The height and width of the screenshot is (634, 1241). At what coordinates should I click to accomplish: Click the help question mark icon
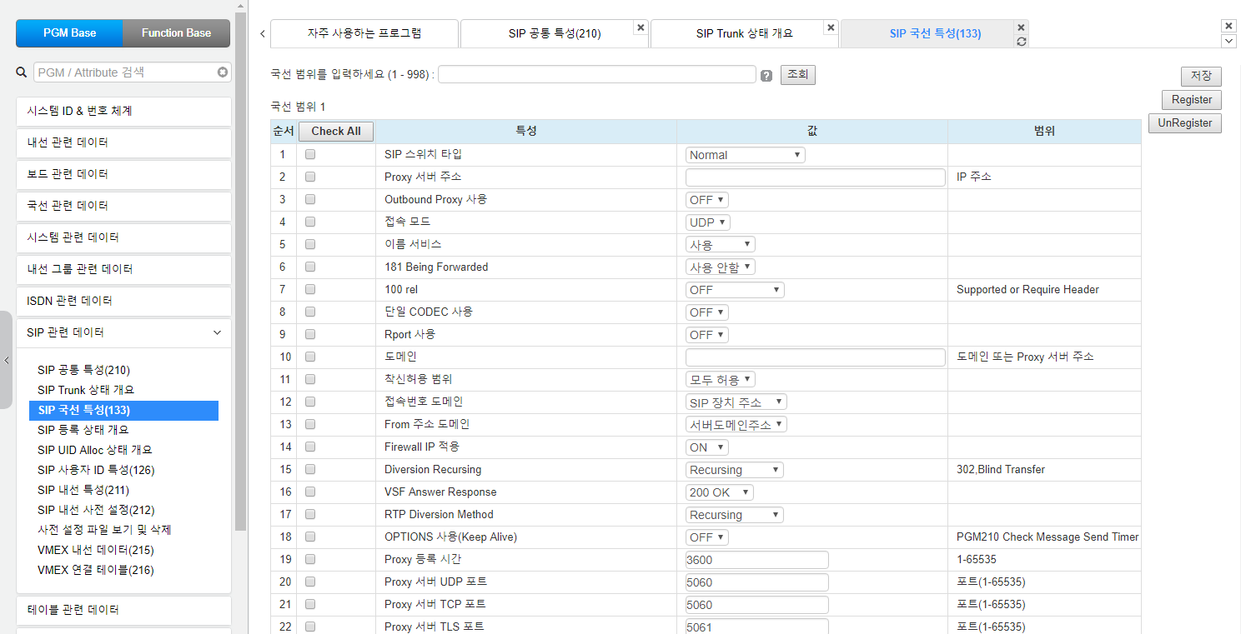click(x=766, y=76)
